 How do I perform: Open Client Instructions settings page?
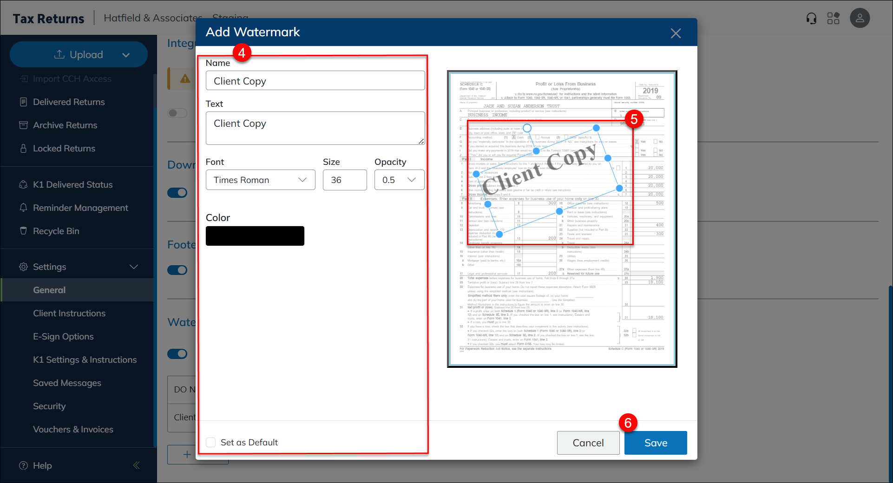click(69, 313)
